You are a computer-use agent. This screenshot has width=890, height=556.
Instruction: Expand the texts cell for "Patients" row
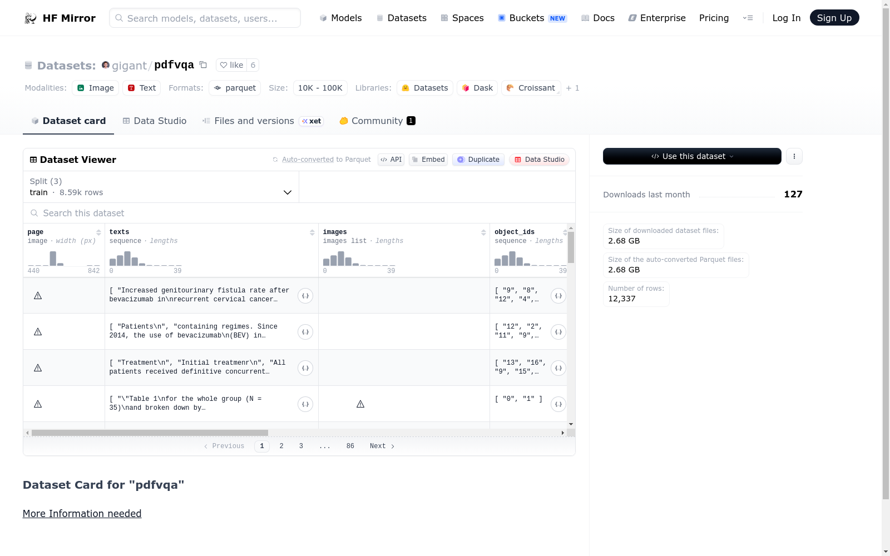point(305,332)
